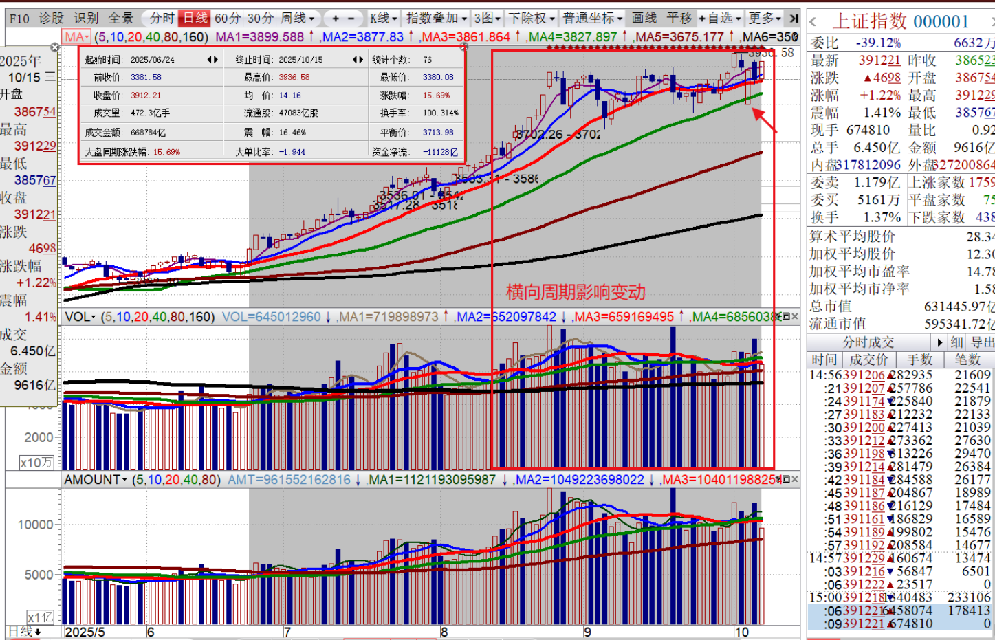This screenshot has width=995, height=640.
Task: Open the MA indicator dropdown
Action: click(x=77, y=37)
